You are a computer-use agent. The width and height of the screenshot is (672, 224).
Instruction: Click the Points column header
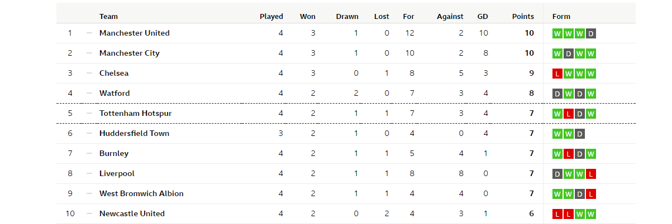[x=523, y=17]
